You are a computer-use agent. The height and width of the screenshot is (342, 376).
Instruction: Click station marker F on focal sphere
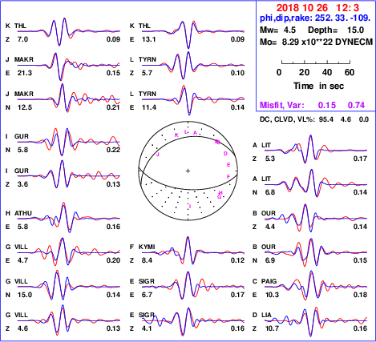click(x=228, y=176)
